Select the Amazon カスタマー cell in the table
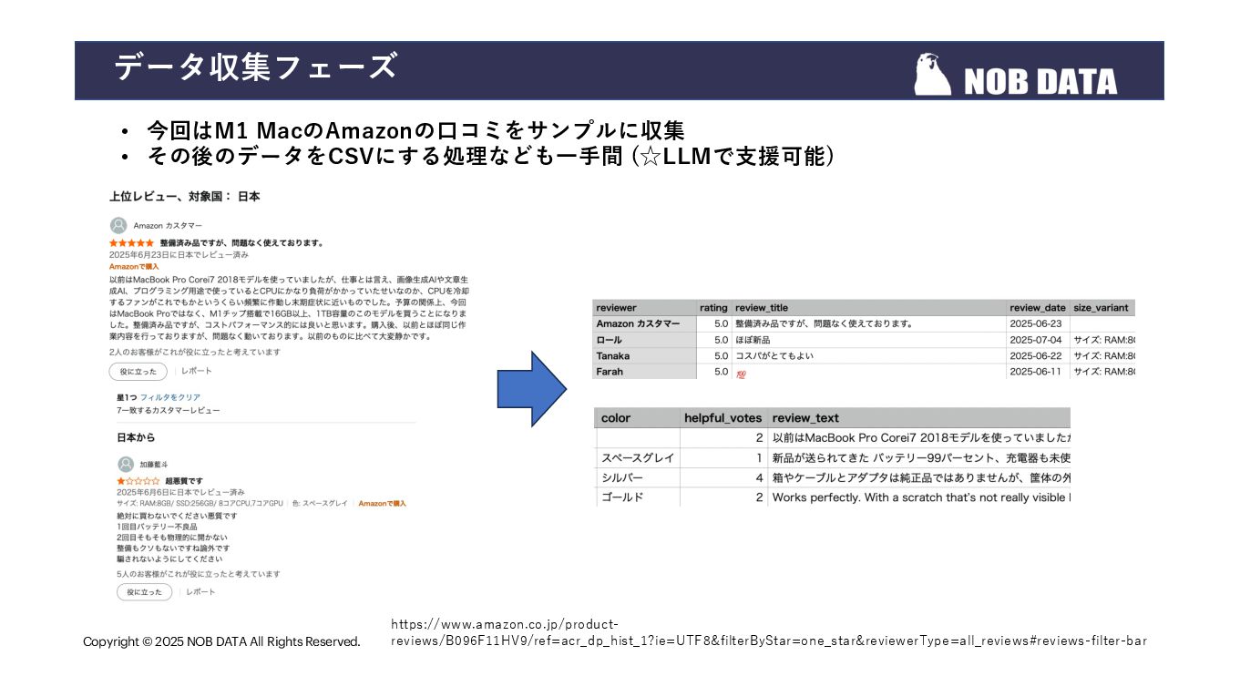Viewport: 1240px width, 697px height. point(644,323)
